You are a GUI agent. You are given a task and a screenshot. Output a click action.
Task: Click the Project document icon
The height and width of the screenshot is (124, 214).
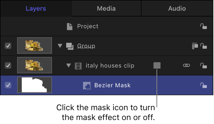(x=70, y=26)
